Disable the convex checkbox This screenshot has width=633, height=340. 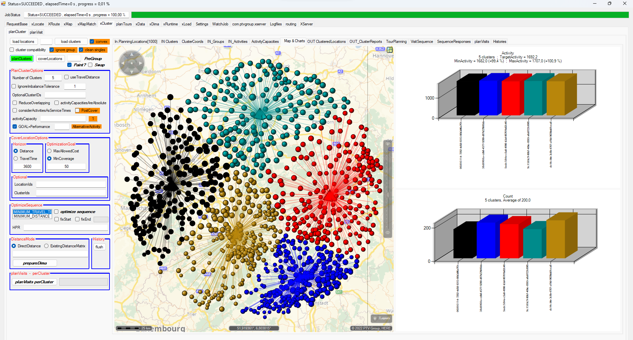tap(92, 42)
